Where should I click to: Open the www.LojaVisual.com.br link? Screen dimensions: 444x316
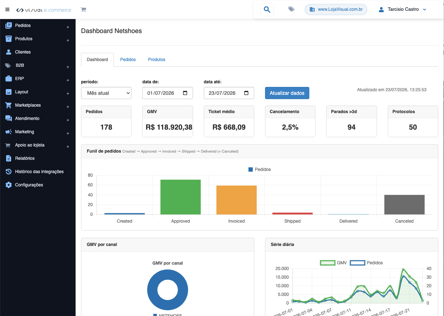click(x=336, y=9)
